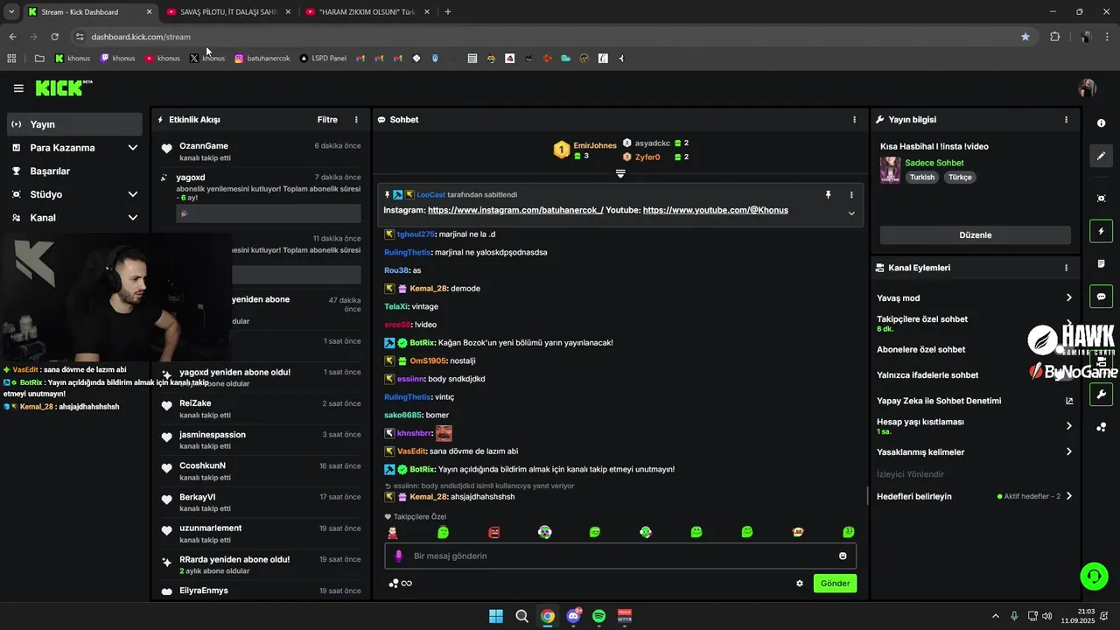This screenshot has height=630, width=1120.
Task: Open Filtre in Etkinlik Akışı panel
Action: (327, 120)
